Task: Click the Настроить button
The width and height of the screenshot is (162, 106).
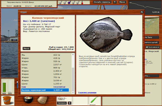Action: 62,103
